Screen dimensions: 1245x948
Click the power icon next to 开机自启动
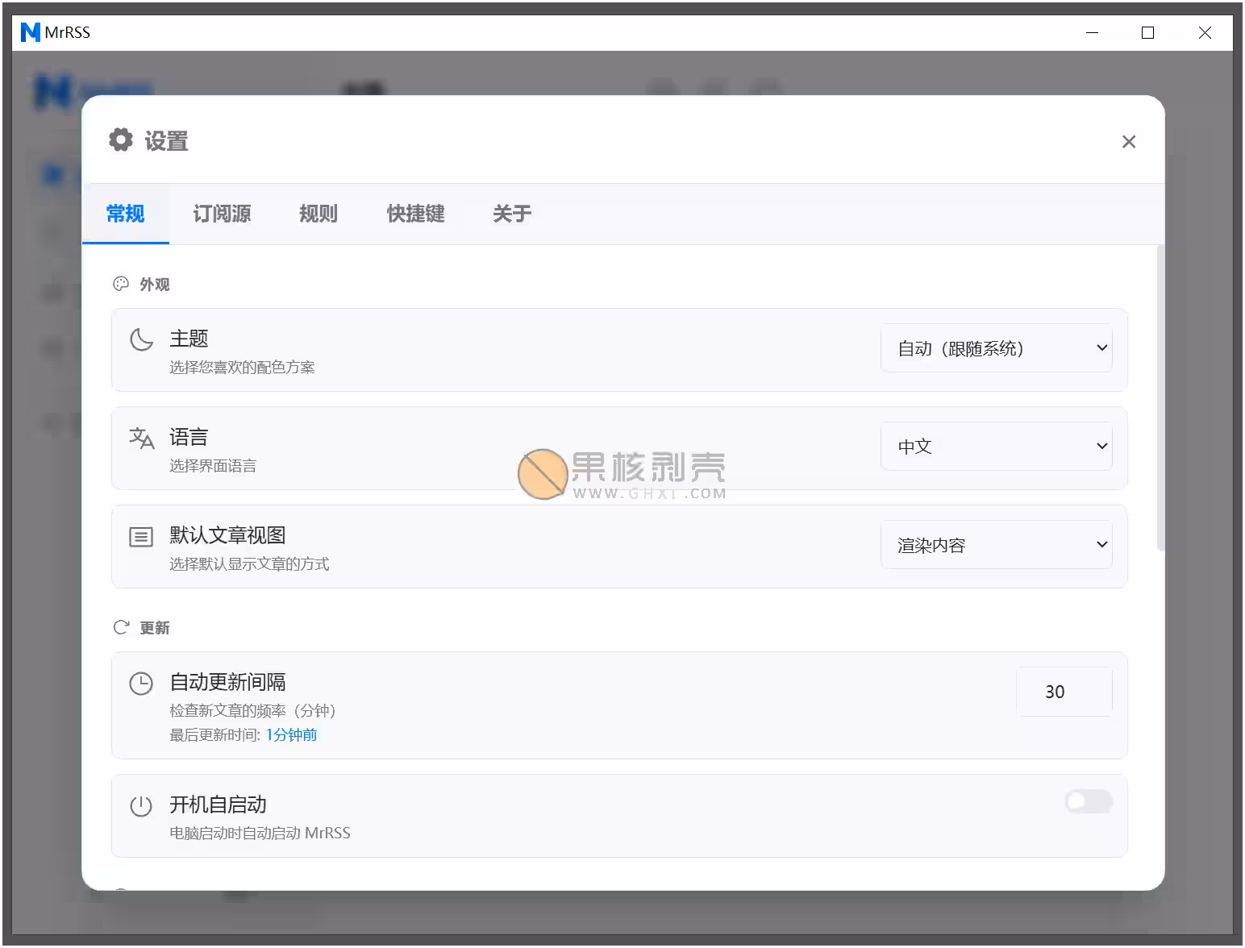pos(142,805)
